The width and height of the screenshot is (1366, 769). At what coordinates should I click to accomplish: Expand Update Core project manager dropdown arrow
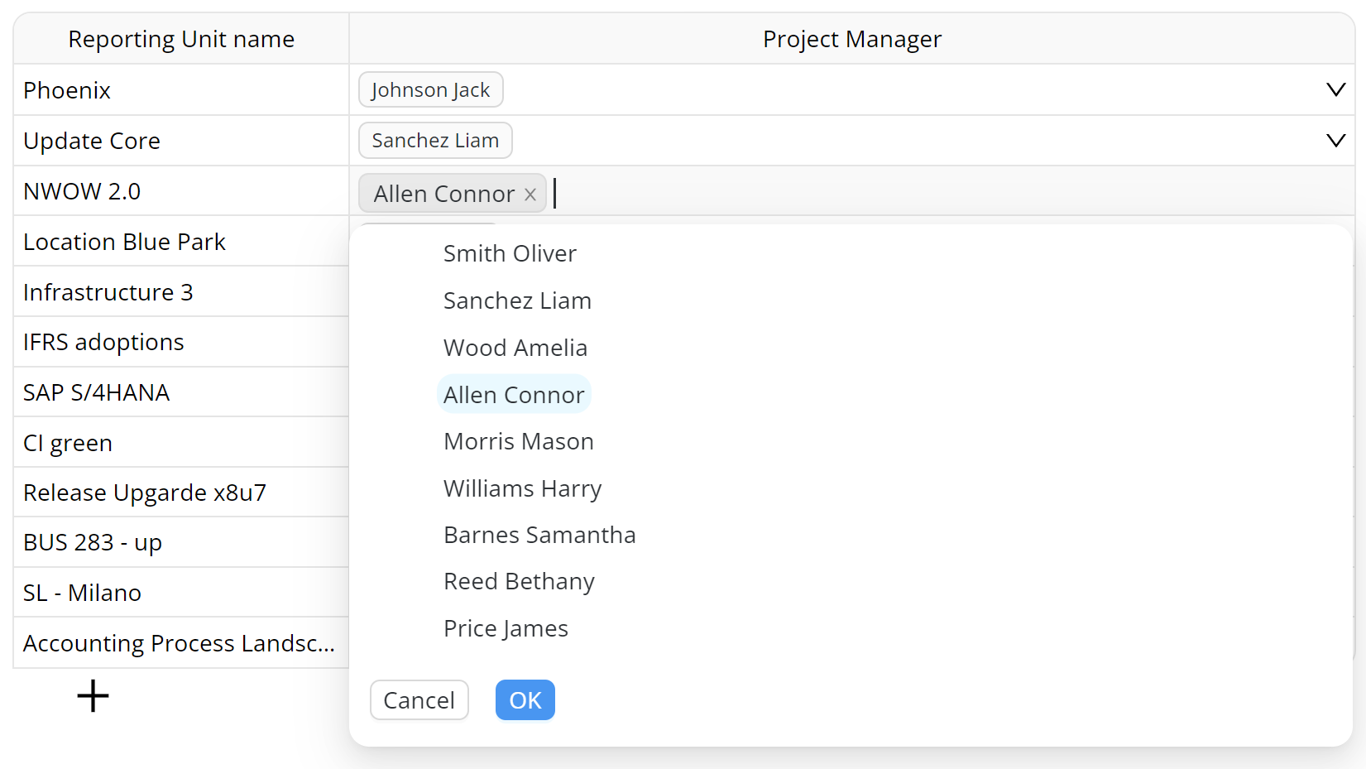tap(1335, 140)
